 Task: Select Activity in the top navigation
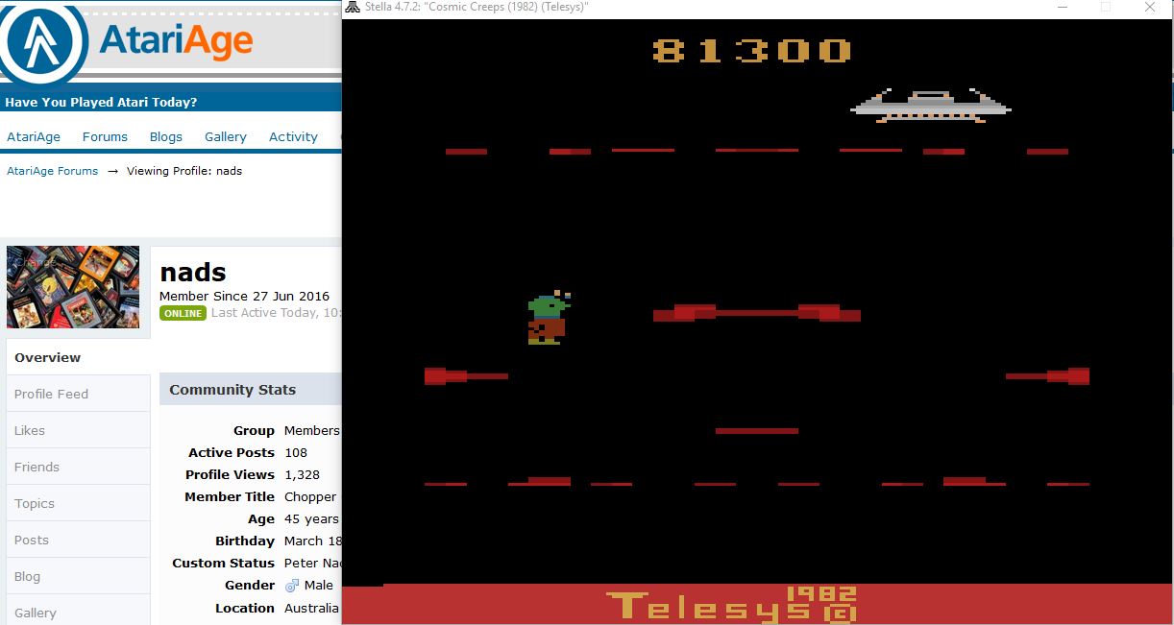tap(293, 136)
